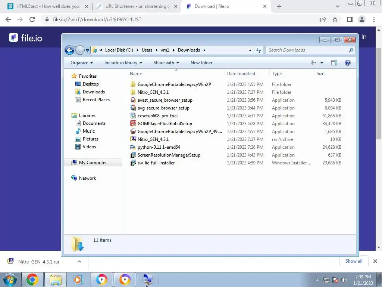
Task: Select the Nitro_GEN_4.3.1 rar archive icon
Action: pyautogui.click(x=133, y=139)
